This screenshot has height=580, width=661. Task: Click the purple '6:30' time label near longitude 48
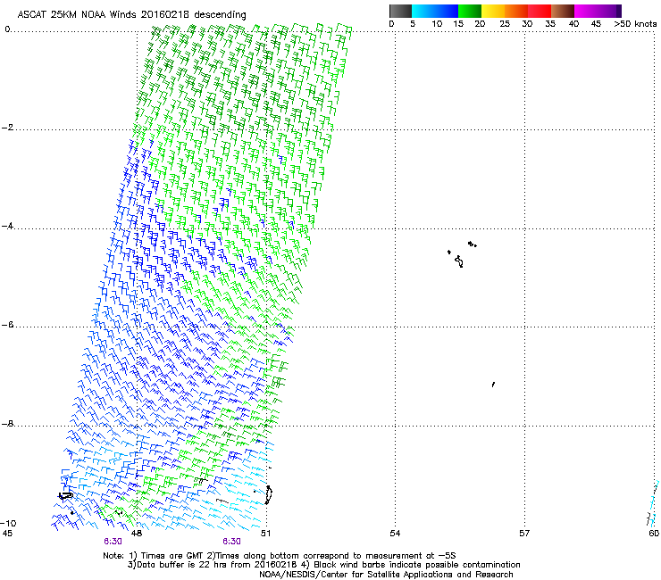113,542
